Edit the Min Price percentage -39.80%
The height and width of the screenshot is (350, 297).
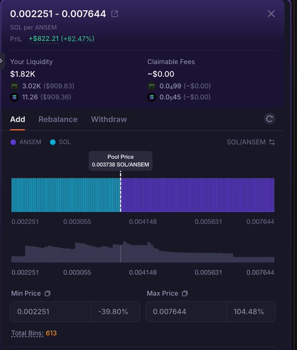[115, 312]
